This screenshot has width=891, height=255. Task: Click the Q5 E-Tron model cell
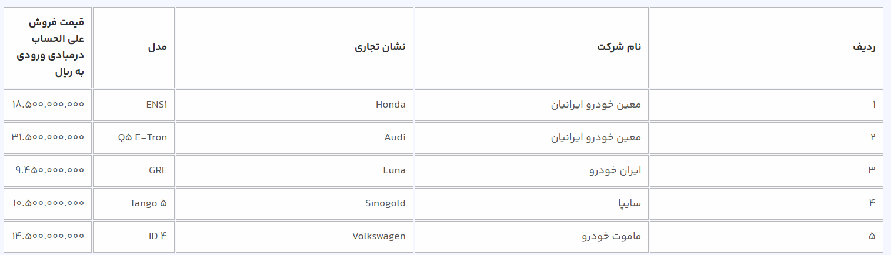point(142,137)
